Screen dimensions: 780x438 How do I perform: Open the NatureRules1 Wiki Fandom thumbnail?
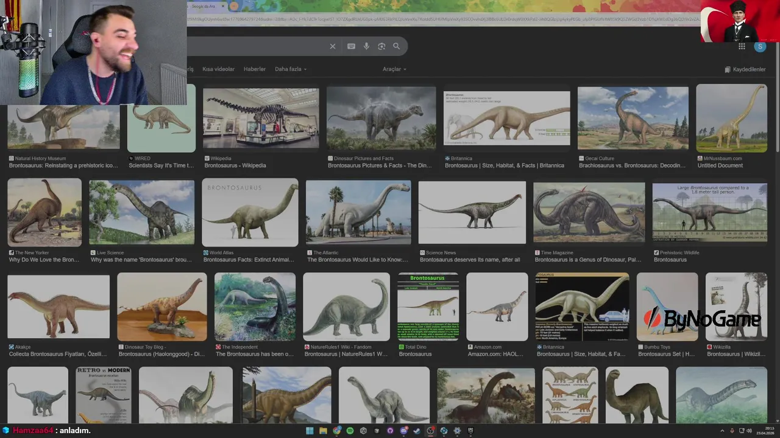pyautogui.click(x=347, y=307)
